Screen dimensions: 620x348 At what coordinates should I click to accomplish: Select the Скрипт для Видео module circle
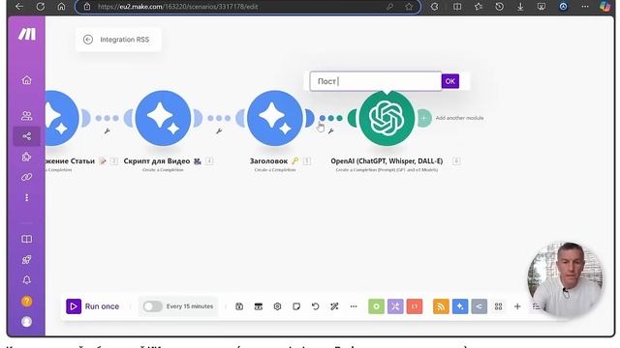163,118
